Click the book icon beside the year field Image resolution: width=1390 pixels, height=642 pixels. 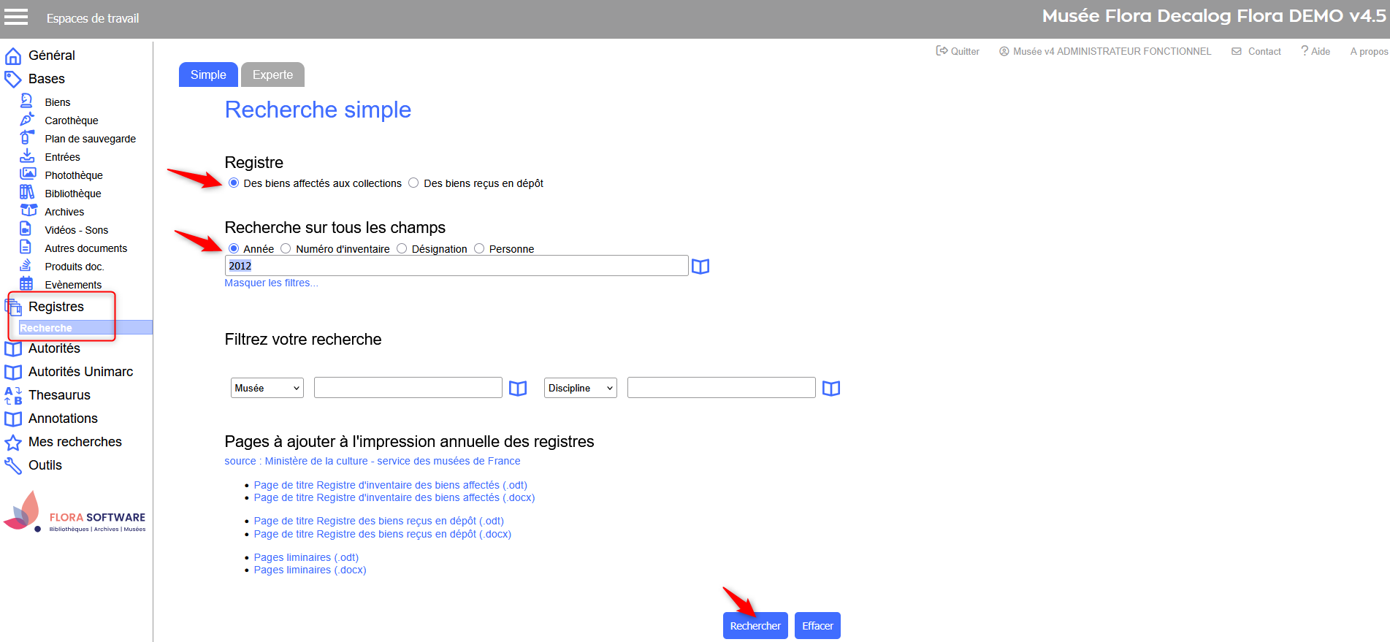point(700,267)
